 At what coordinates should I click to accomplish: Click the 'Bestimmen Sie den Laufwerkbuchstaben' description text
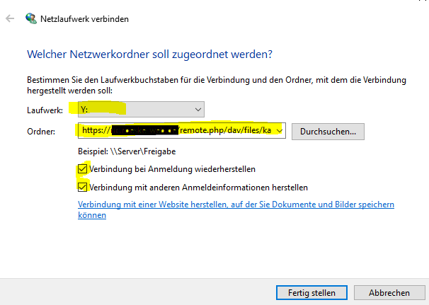[x=217, y=85]
